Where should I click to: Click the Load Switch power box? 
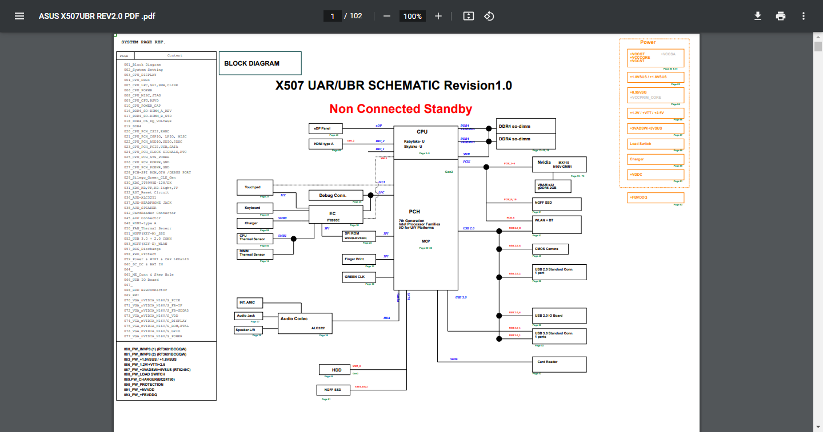click(x=655, y=144)
